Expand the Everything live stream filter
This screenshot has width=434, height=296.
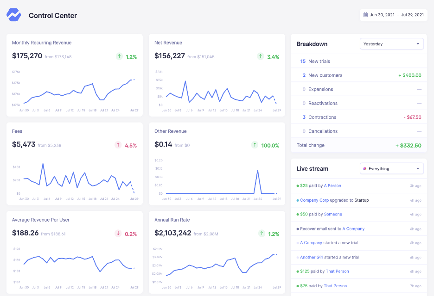(392, 169)
